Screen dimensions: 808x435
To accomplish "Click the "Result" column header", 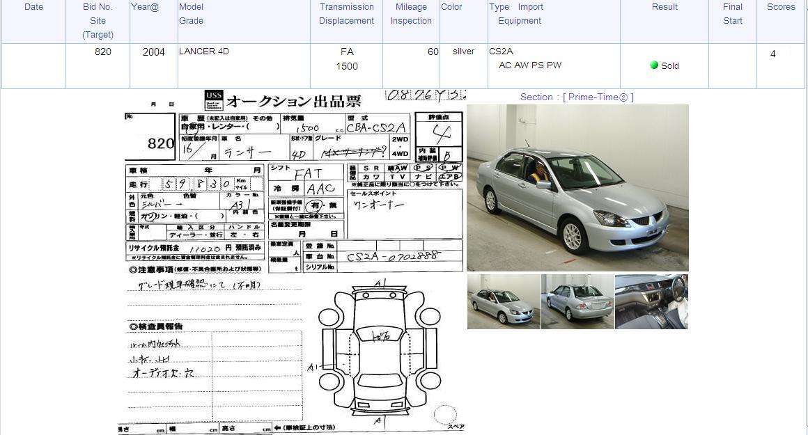I will pos(665,7).
